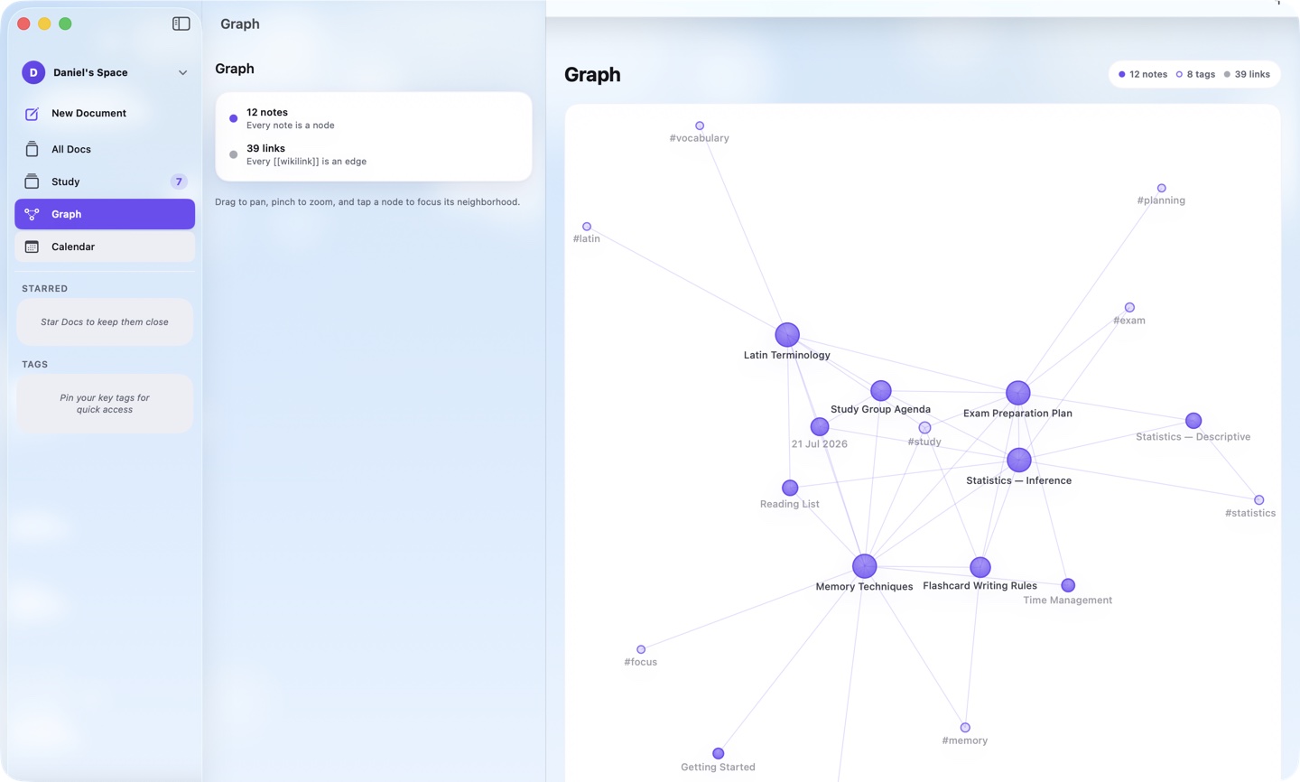Open All Docs in sidebar
The height and width of the screenshot is (782, 1300).
(x=105, y=149)
